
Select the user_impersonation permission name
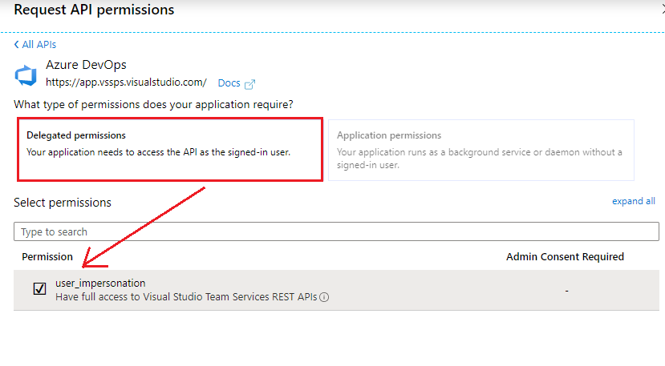100,283
